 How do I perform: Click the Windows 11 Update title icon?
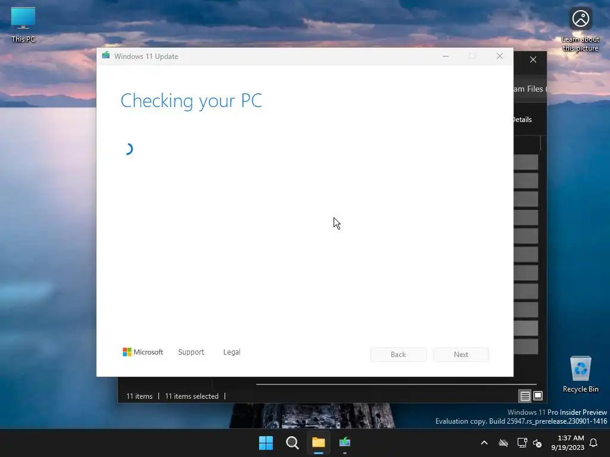(x=106, y=56)
